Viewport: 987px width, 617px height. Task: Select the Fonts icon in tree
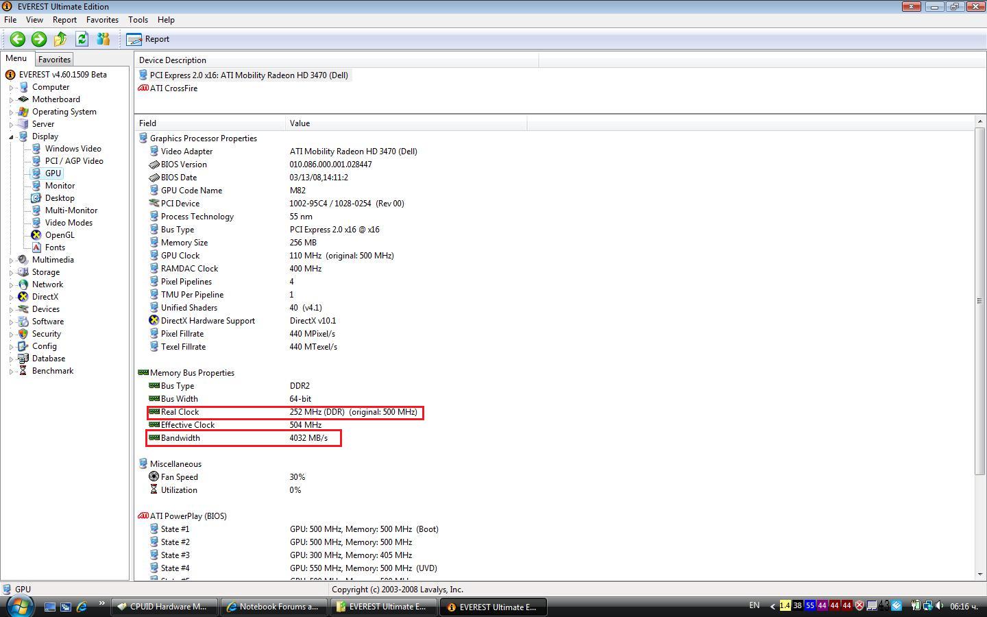[36, 247]
